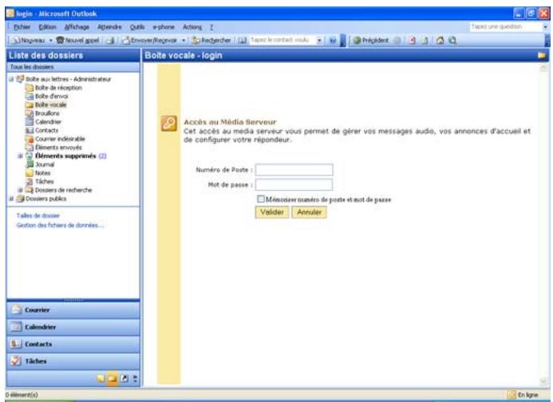Viewport: 553px width, 402px height.
Task: Open Gestion des fichiers de données link
Action: point(60,226)
